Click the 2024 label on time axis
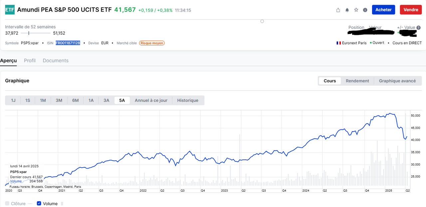The width and height of the screenshot is (426, 207). pyautogui.click(x=306, y=191)
